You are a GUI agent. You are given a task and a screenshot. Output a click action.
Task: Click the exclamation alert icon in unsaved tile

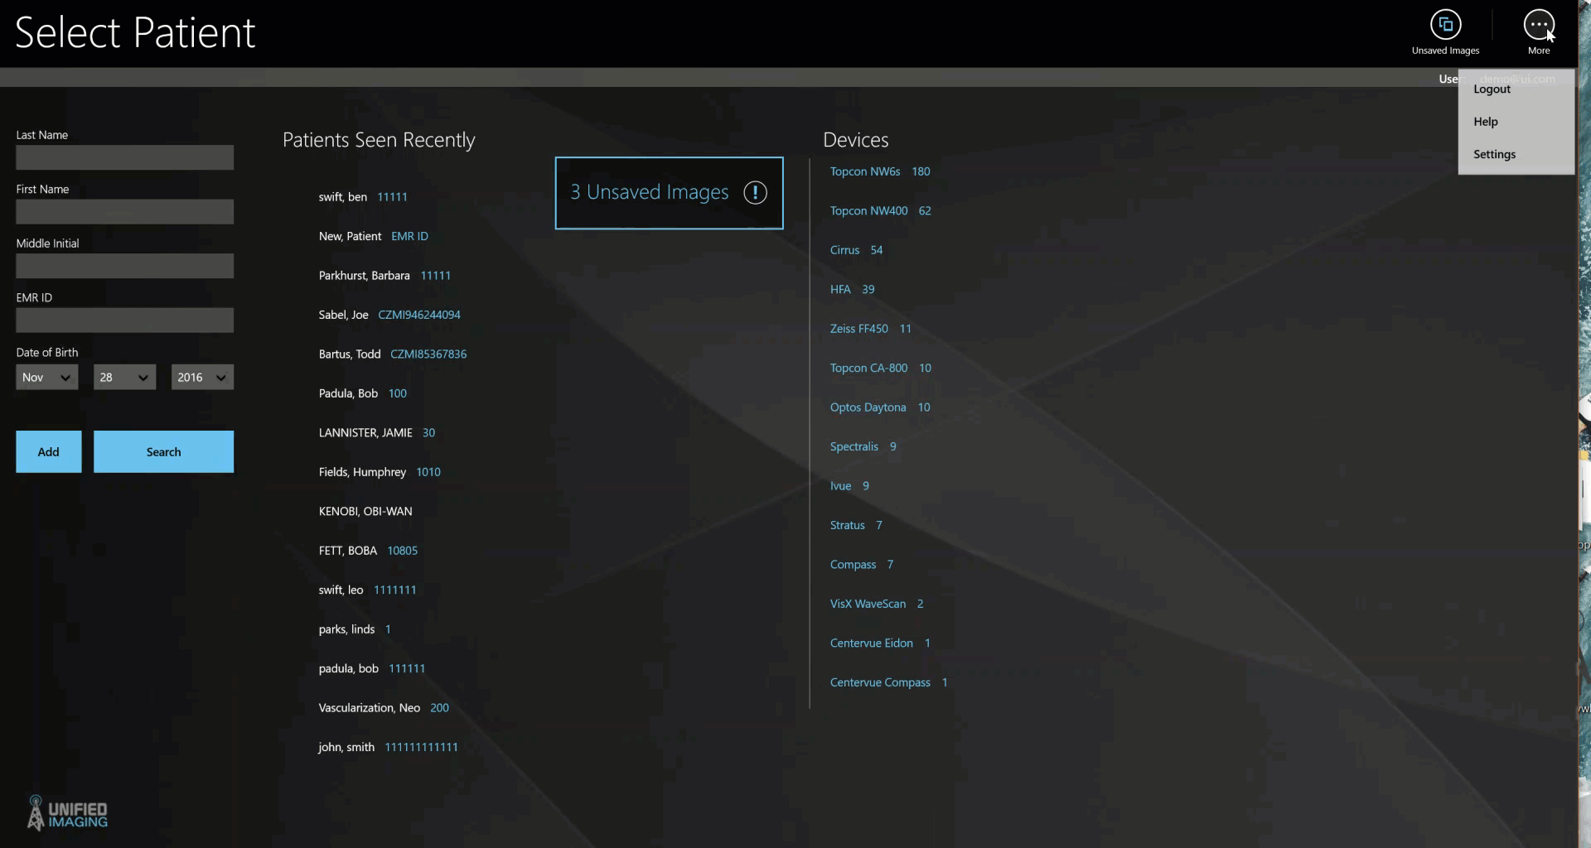(755, 193)
